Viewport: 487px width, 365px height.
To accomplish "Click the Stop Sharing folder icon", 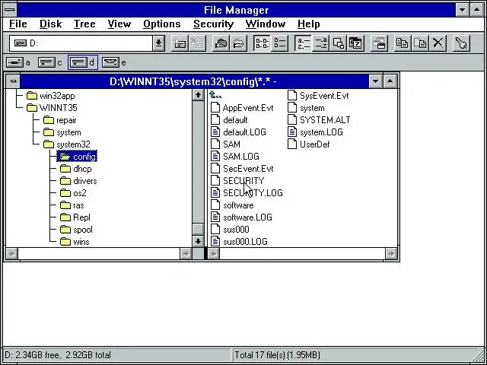I will pyautogui.click(x=238, y=43).
